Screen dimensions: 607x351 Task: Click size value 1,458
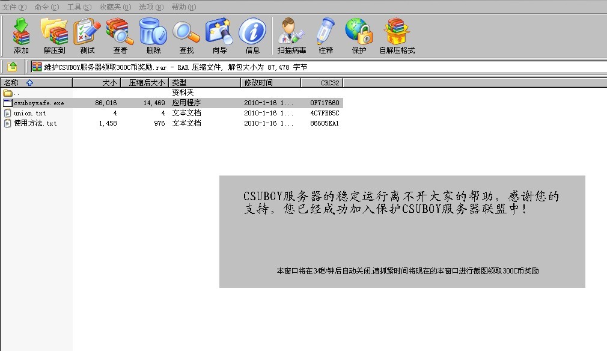[x=108, y=123]
